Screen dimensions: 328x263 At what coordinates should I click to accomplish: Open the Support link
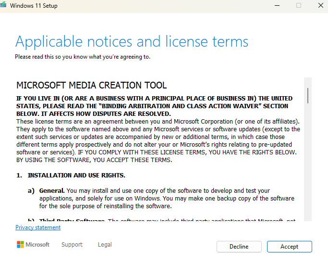pyautogui.click(x=72, y=245)
